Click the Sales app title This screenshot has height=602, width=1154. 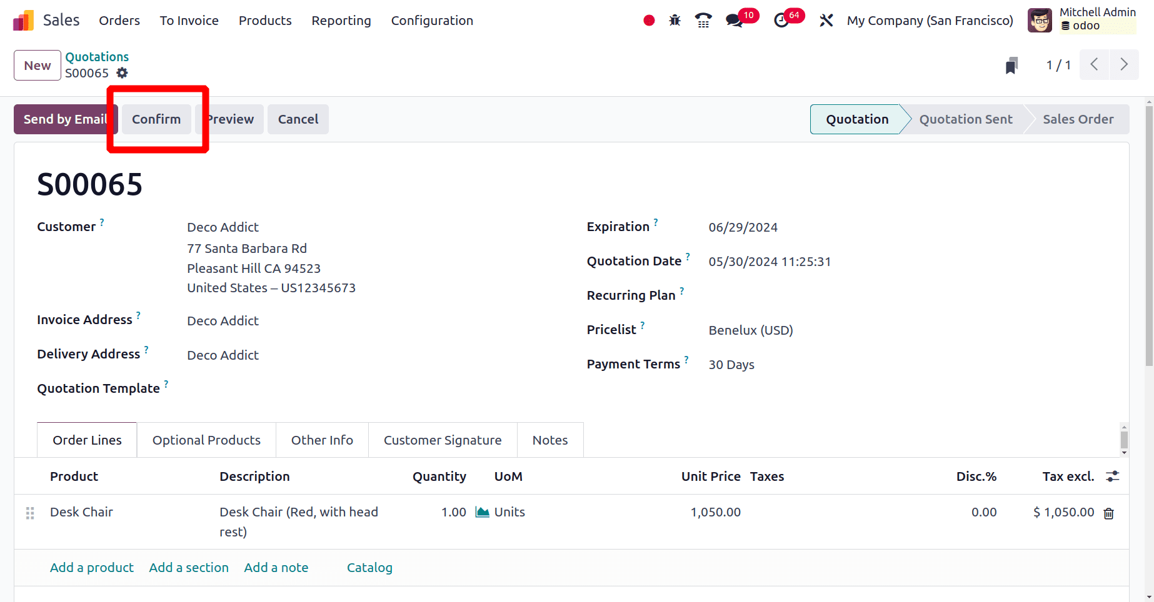coord(61,21)
